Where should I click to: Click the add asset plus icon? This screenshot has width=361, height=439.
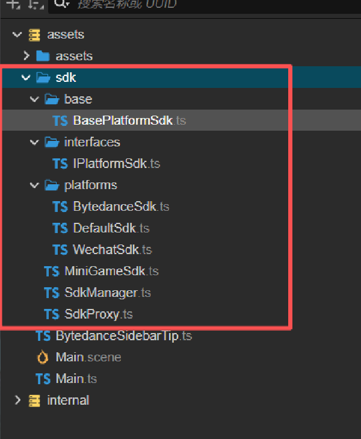pyautogui.click(x=13, y=4)
